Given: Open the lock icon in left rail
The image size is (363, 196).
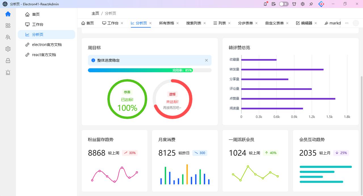Looking at the screenshot, I should pos(8,60).
